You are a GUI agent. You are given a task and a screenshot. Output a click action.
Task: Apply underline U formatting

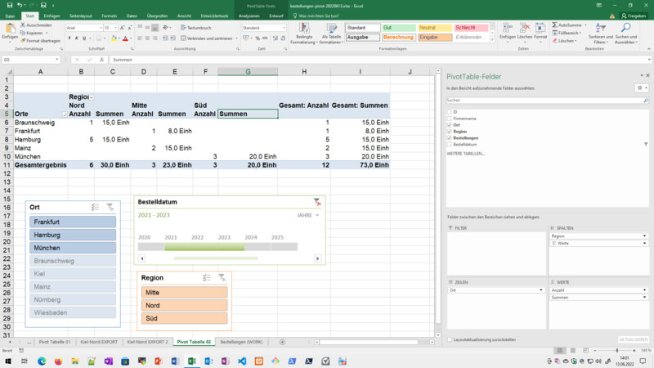84,38
